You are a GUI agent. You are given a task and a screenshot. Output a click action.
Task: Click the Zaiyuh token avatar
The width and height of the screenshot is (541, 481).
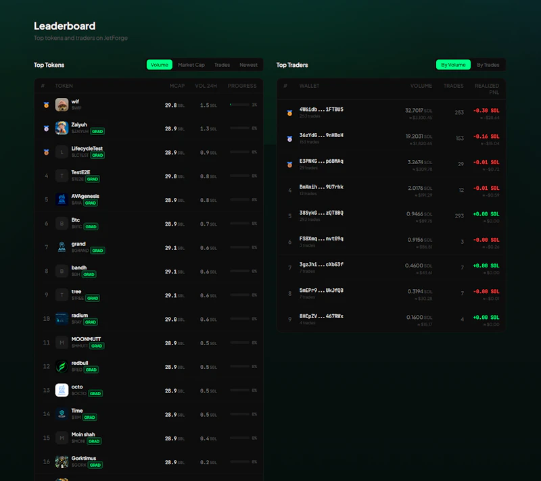tap(62, 128)
